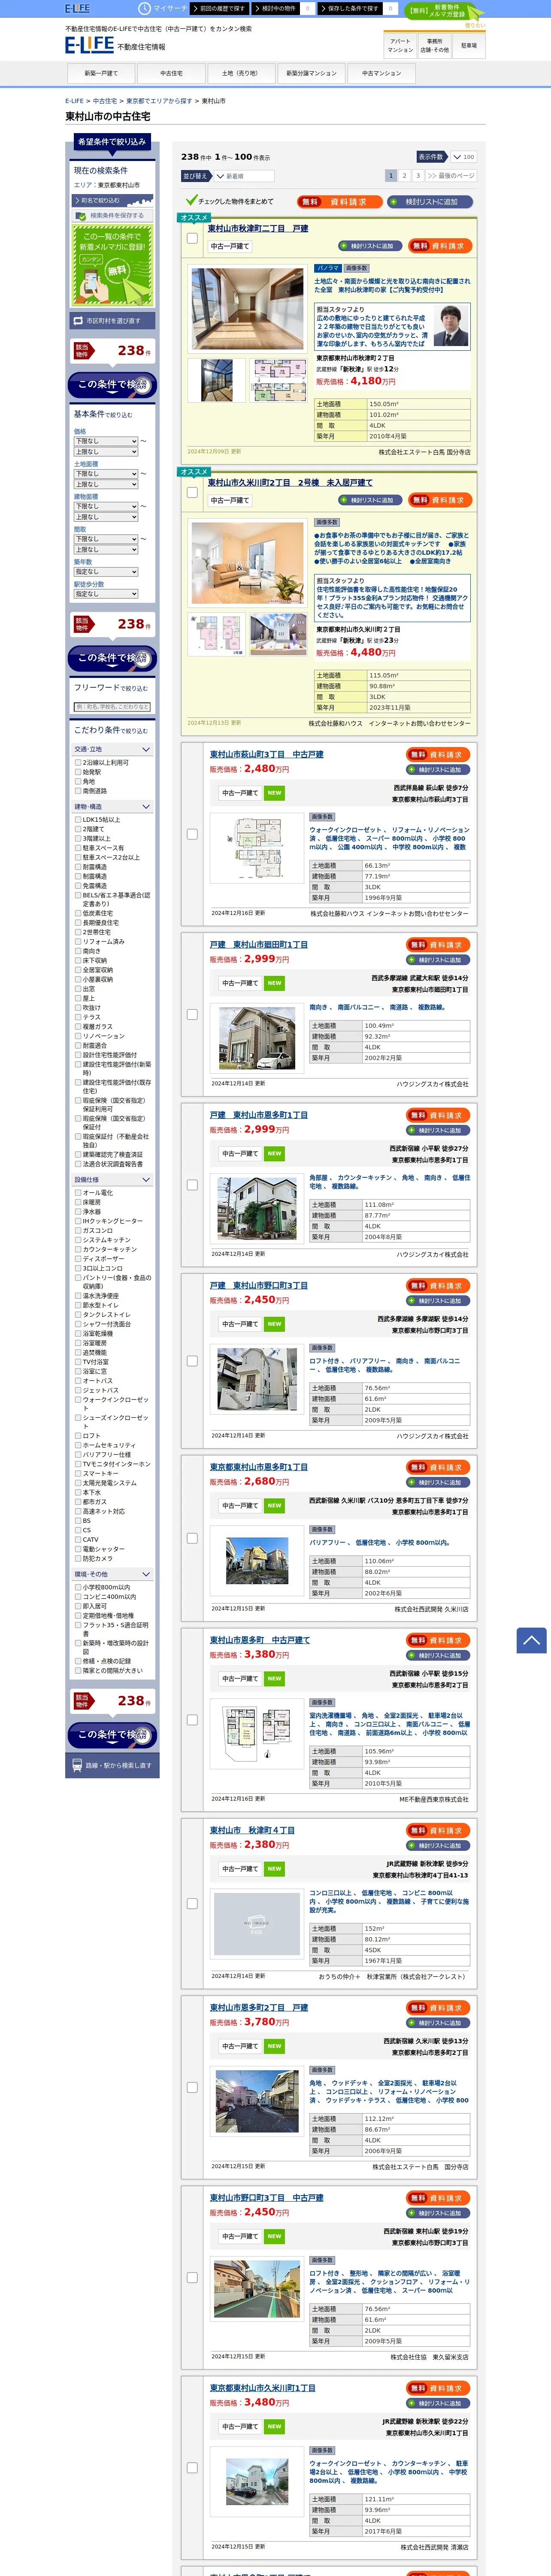
Task: Go to results page 2
Action: [x=404, y=176]
